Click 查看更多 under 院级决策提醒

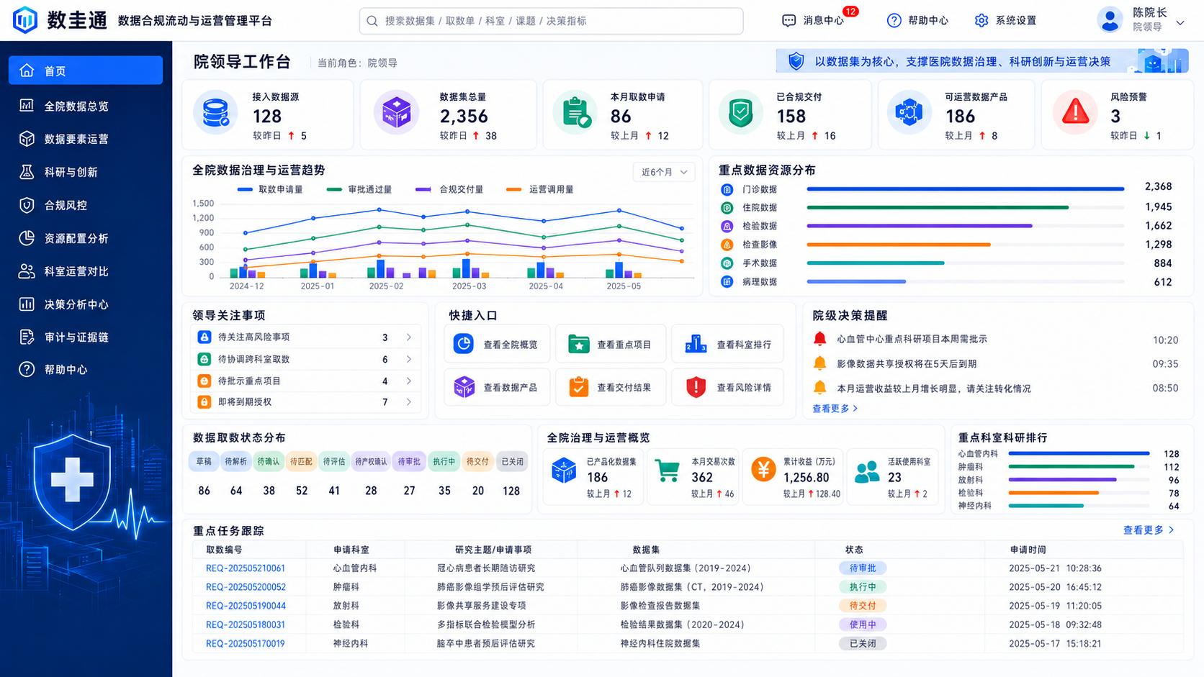[835, 409]
